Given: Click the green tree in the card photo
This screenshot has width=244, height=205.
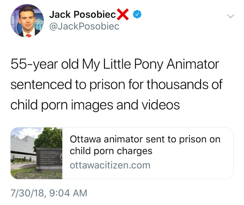Looking at the screenshot, I should [49, 137].
